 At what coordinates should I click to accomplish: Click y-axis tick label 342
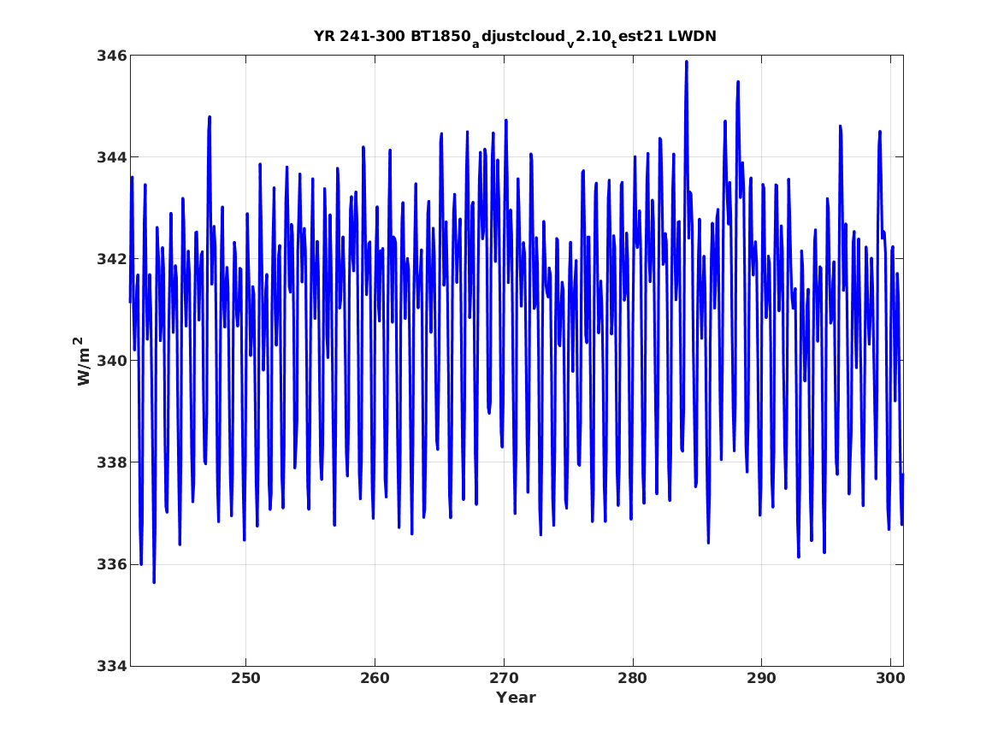111,259
